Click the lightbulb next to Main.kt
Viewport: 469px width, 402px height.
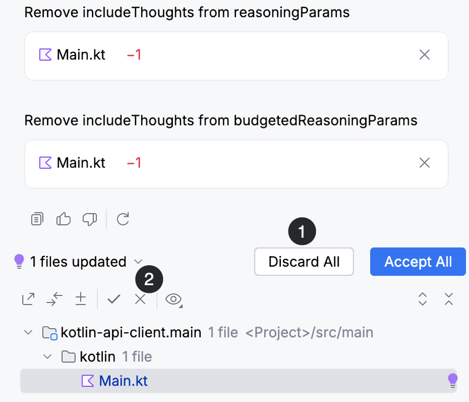(x=452, y=381)
